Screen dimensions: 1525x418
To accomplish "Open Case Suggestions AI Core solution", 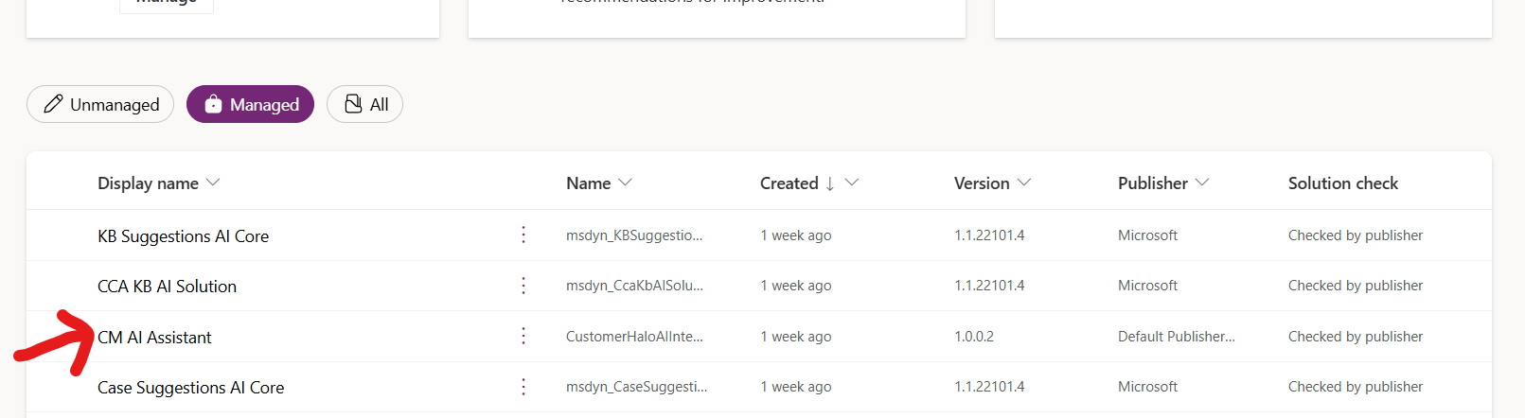I will coord(190,387).
